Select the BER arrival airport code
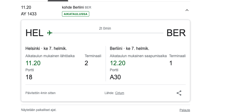228x112 pixels. [176, 33]
